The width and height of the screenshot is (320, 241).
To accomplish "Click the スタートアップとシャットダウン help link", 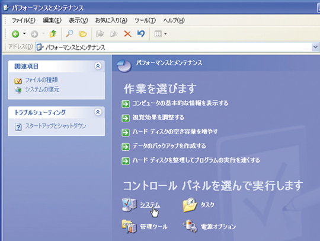I will pyautogui.click(x=56, y=126).
